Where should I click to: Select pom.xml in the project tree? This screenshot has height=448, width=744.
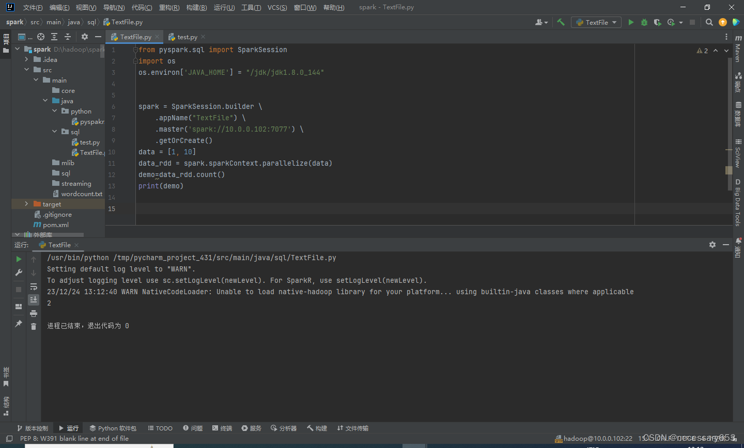[55, 225]
